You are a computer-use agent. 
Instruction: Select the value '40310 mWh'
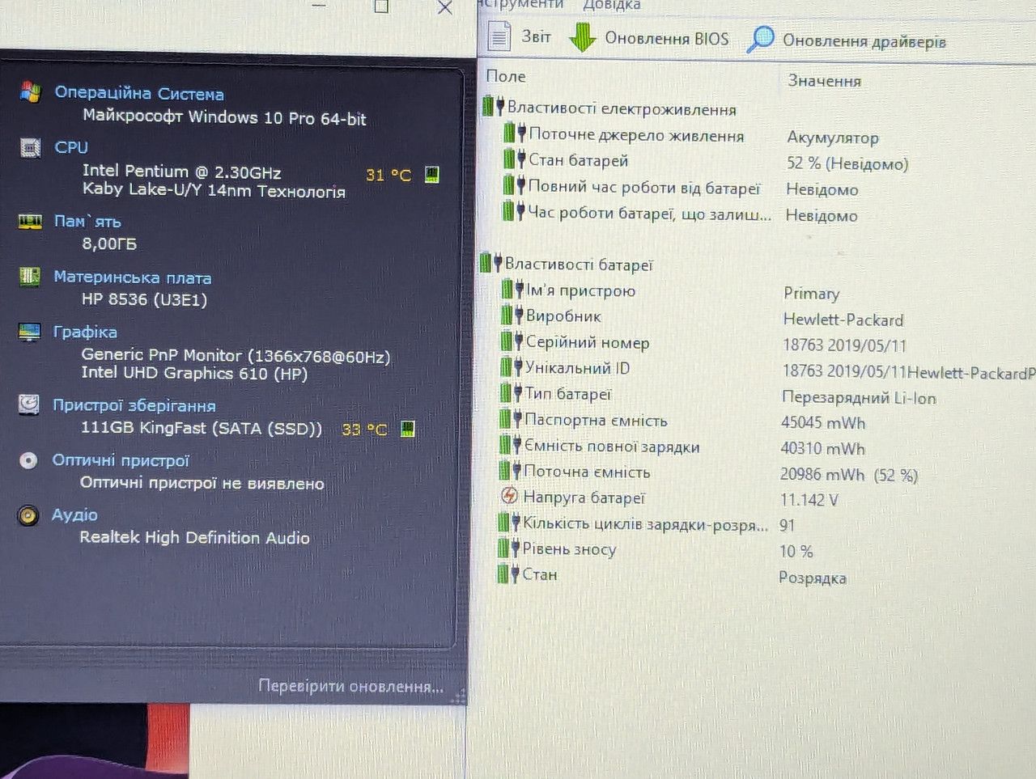[x=823, y=448]
